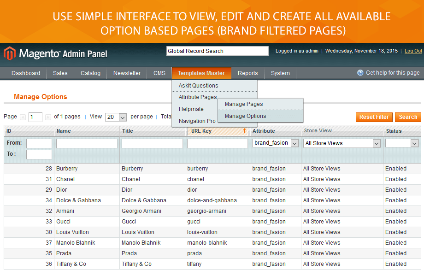Click the ID From filter field
The width and height of the screenshot is (424, 270).
(39, 143)
